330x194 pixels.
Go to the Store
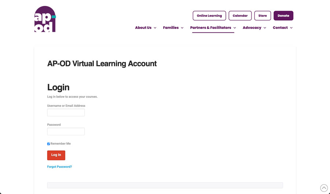click(263, 15)
